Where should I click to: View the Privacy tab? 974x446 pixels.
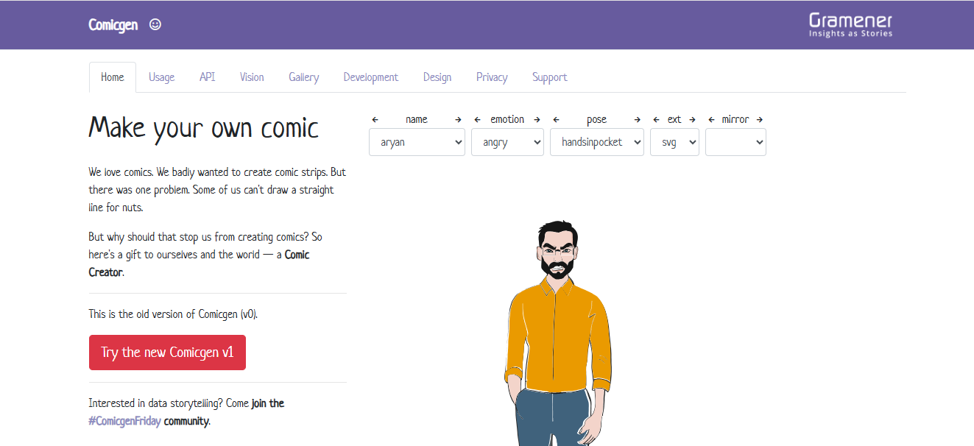[x=492, y=77]
